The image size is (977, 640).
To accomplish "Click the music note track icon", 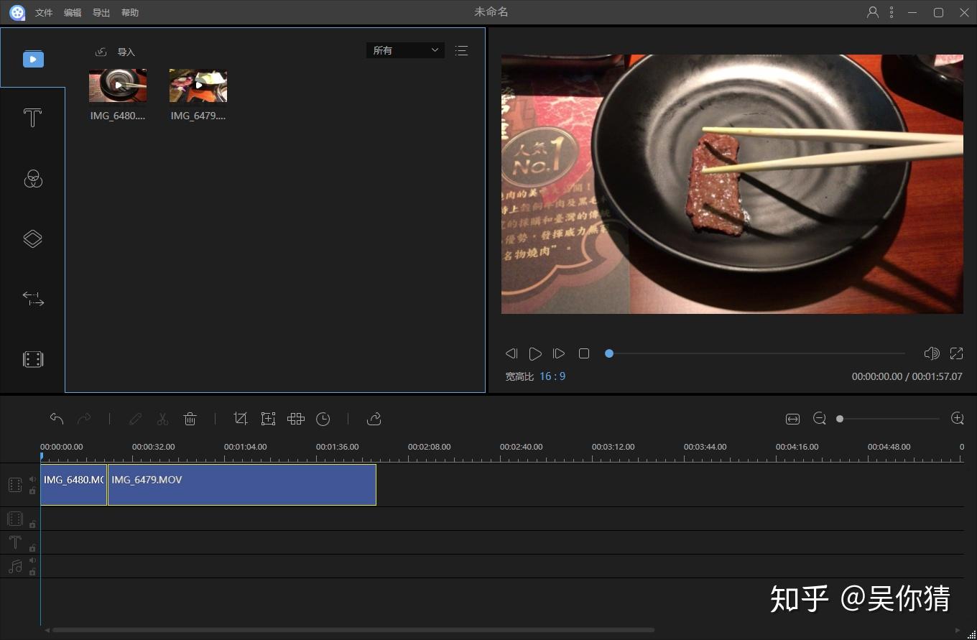I will tap(15, 567).
